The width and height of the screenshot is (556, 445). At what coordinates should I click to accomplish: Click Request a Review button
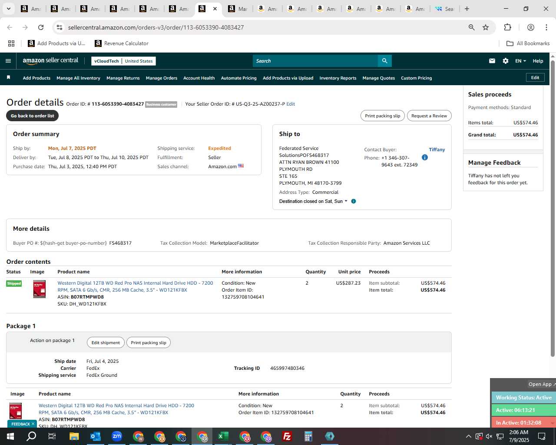pos(429,116)
